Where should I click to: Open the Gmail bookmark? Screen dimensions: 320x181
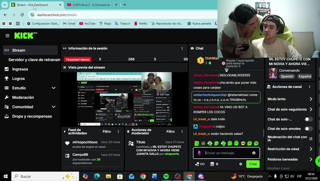point(69,23)
